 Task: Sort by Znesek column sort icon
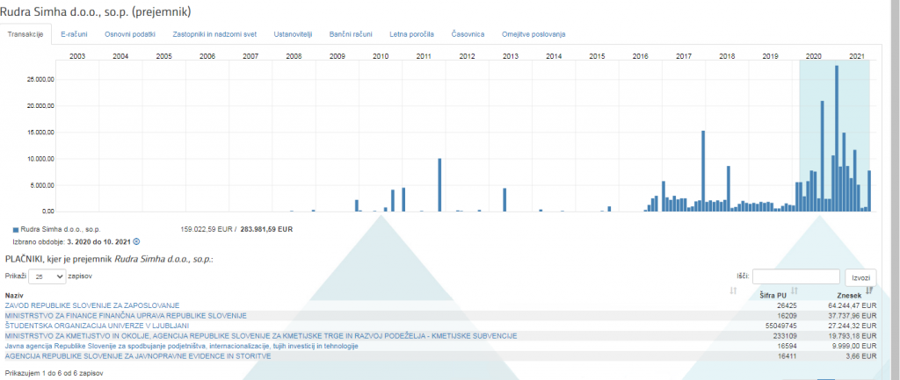(x=869, y=290)
